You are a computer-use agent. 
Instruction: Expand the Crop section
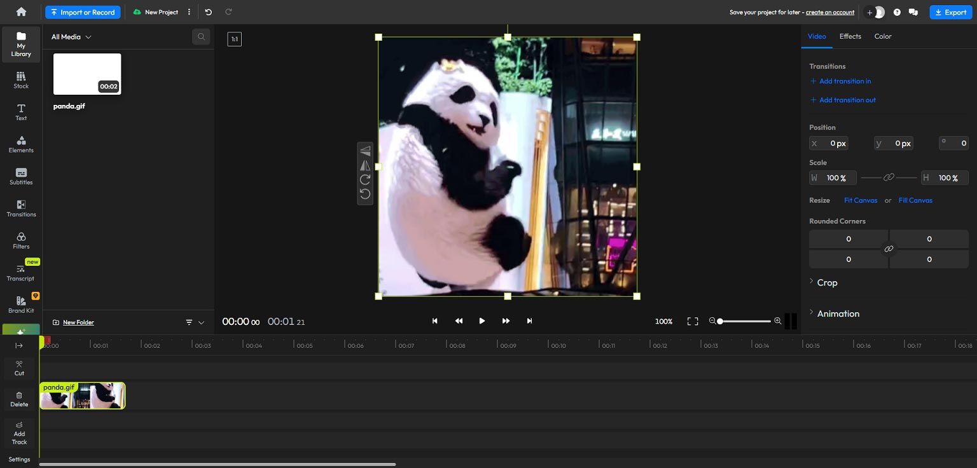[827, 282]
